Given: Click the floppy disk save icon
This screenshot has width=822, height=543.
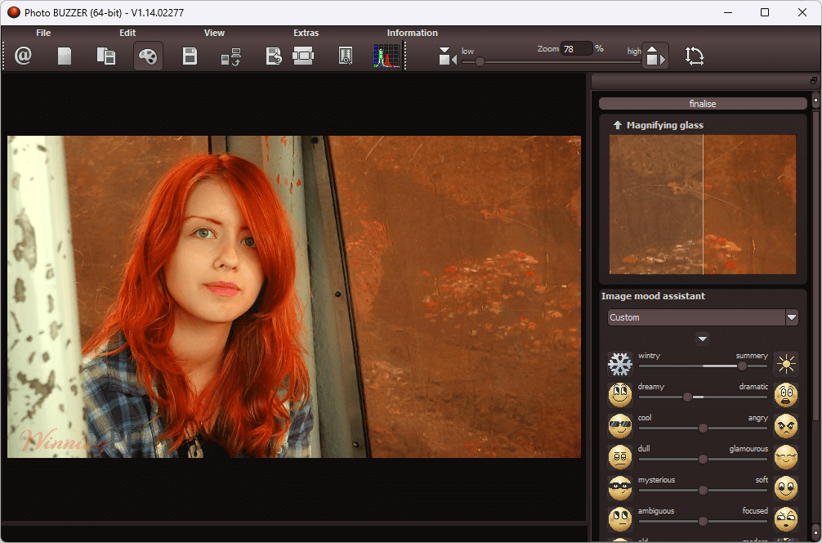Looking at the screenshot, I should [x=190, y=56].
